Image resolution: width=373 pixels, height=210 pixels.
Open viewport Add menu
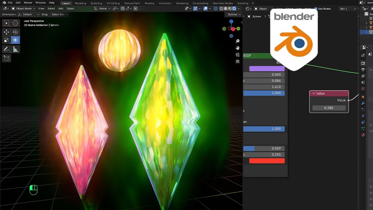(x=61, y=8)
